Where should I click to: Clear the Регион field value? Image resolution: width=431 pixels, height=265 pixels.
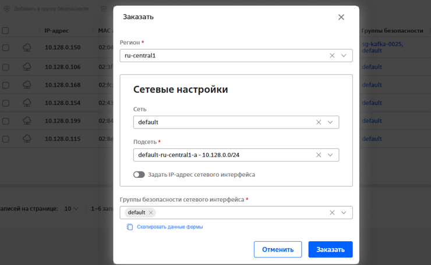click(x=332, y=56)
